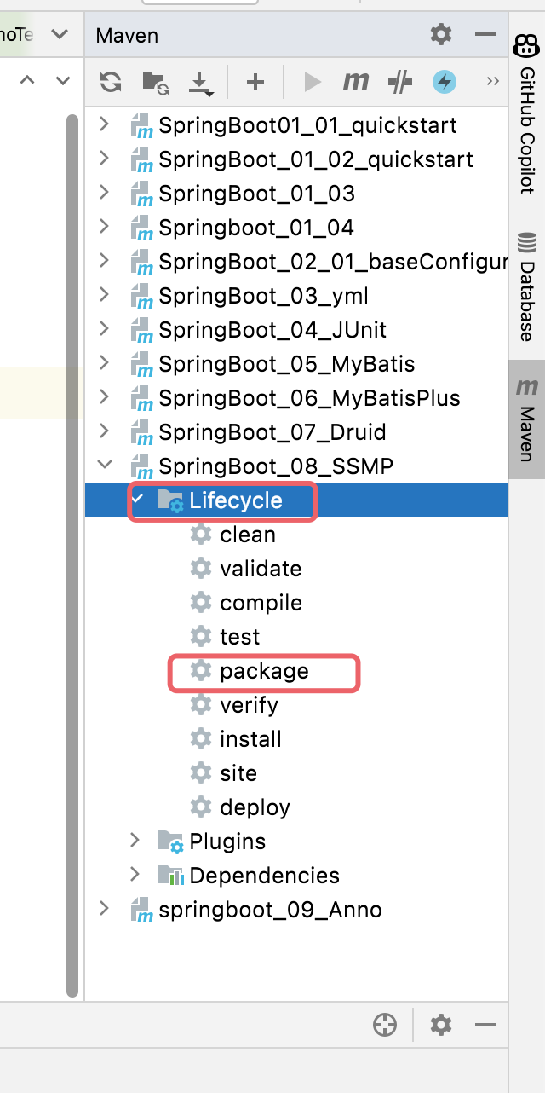545x1093 pixels.
Task: Open Maven panel settings gear
Action: 441,34
